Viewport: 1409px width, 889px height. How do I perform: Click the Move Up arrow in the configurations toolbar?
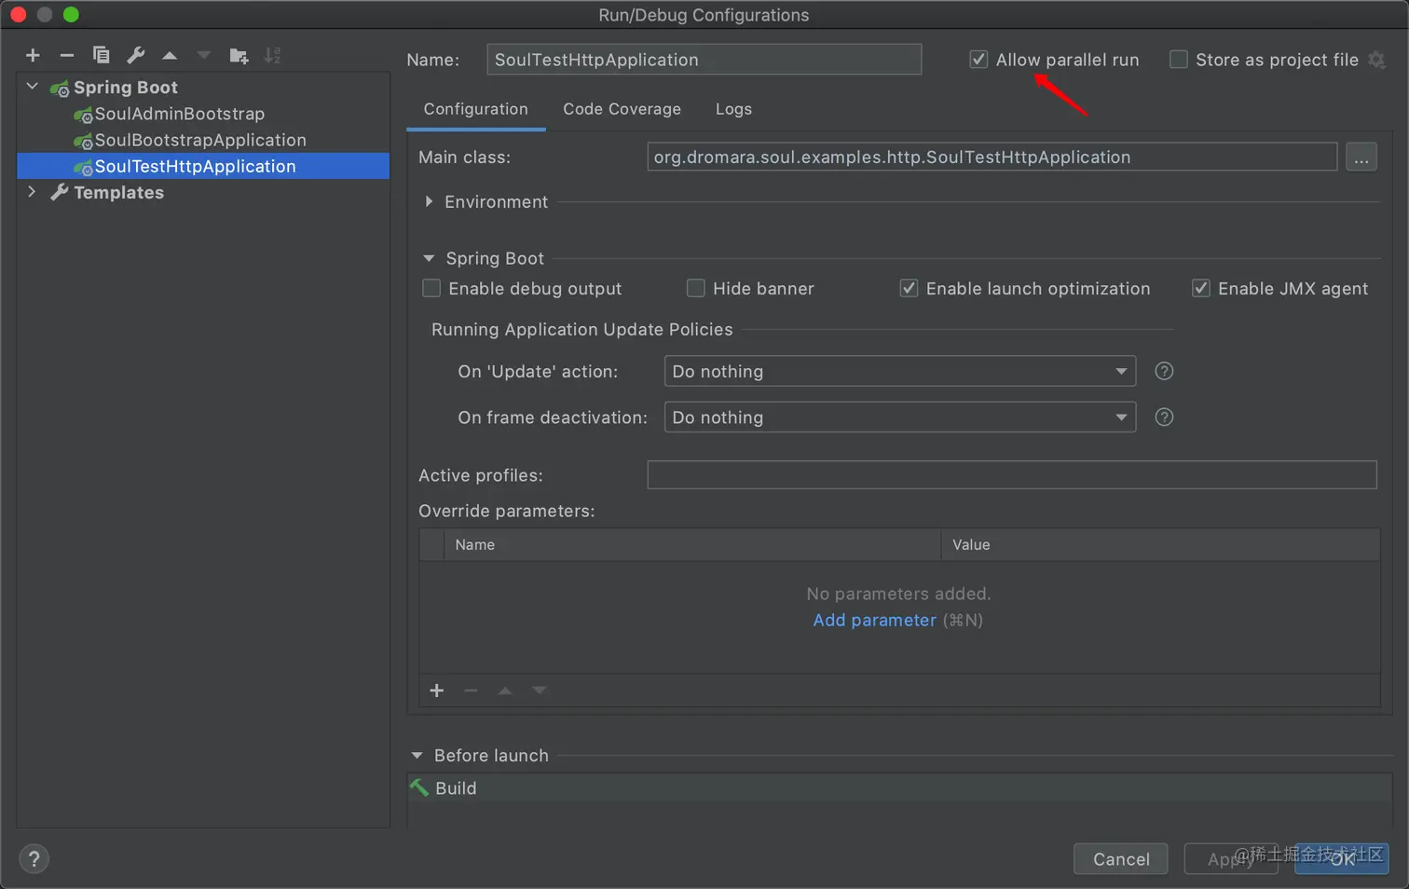tap(170, 56)
